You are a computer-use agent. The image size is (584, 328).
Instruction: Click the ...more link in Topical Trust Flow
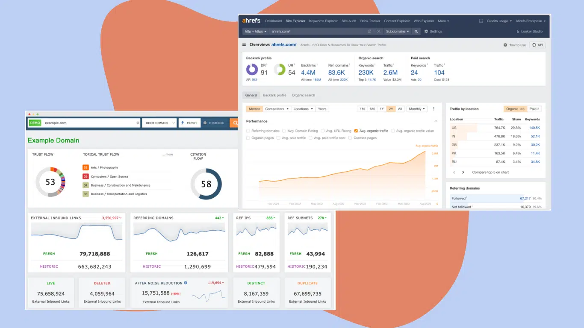[x=168, y=155]
